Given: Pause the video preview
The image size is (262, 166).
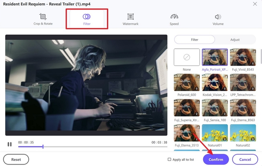Looking at the screenshot, I should pyautogui.click(x=10, y=144).
